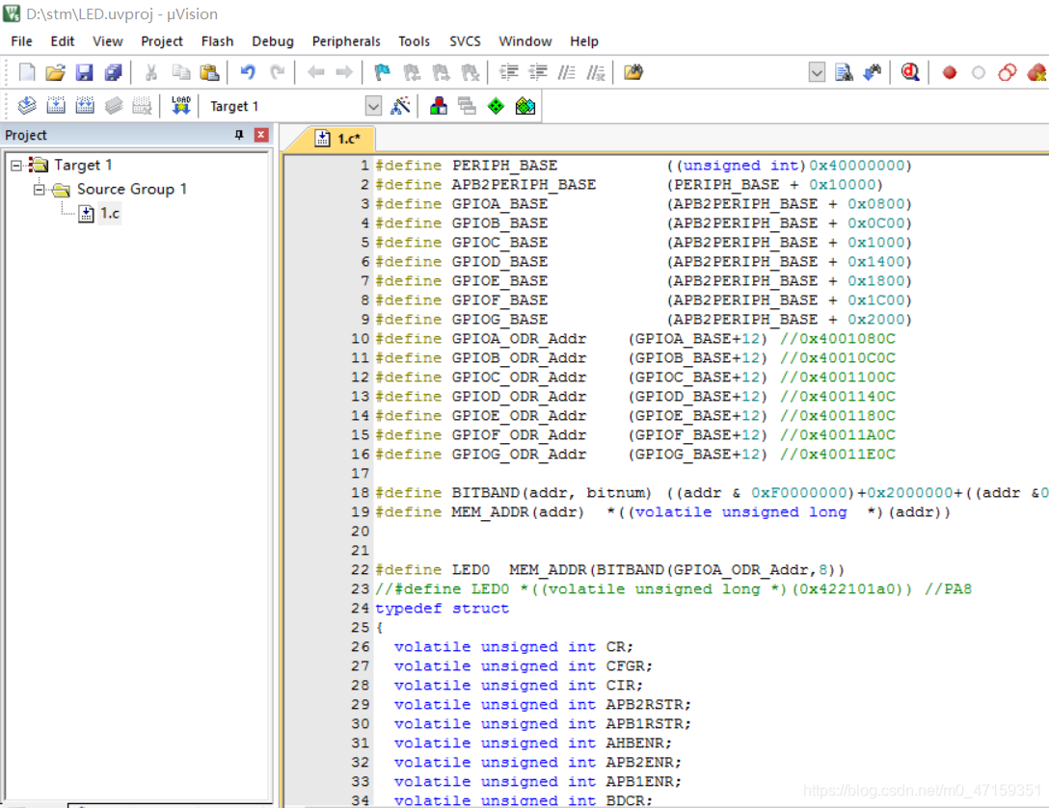This screenshot has height=808, width=1049.
Task: Rebuild all target files icon
Action: click(x=85, y=106)
